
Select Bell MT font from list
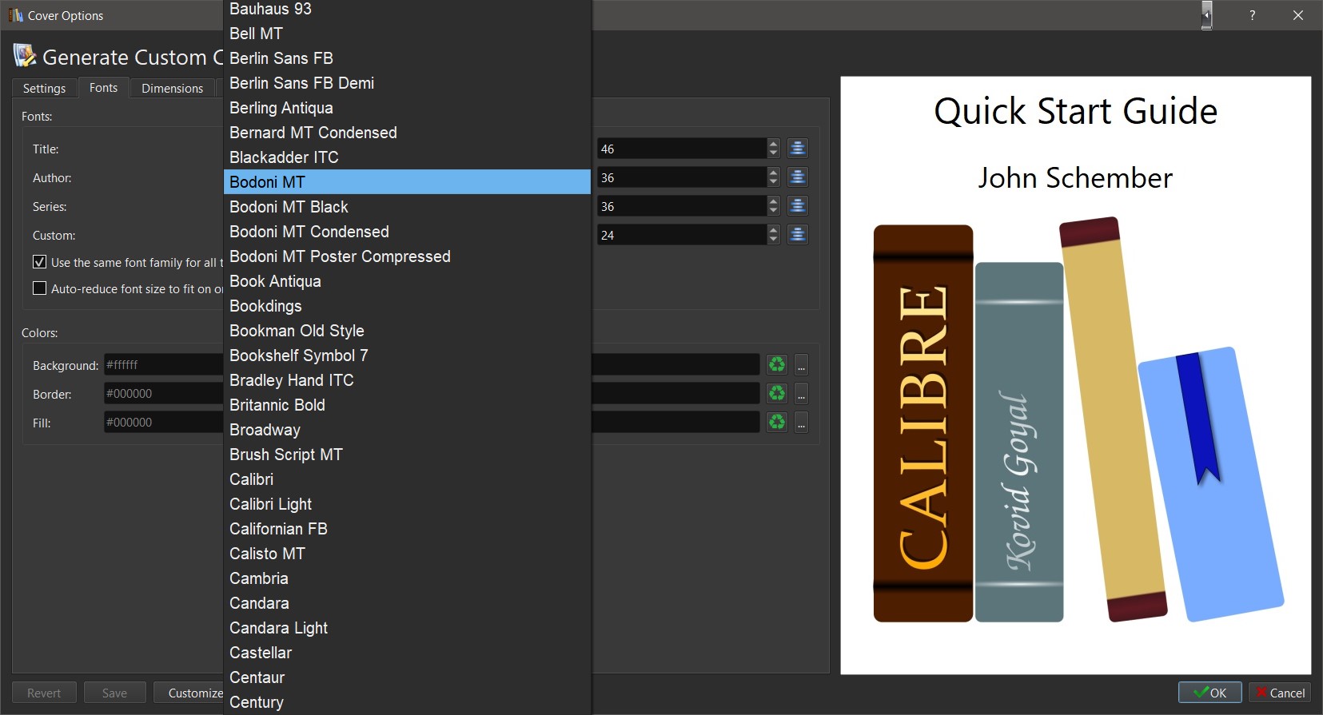[x=407, y=34]
